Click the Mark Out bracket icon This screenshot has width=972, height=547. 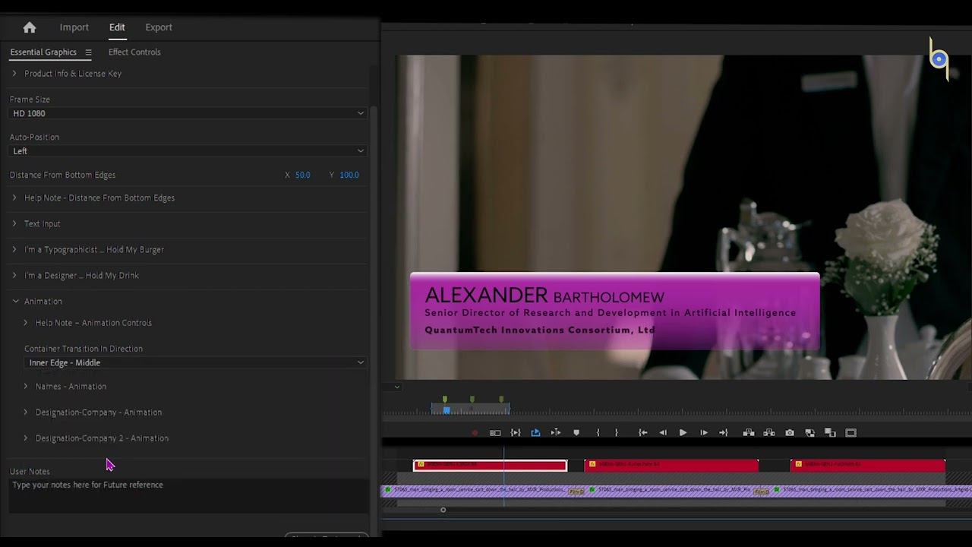tap(616, 433)
